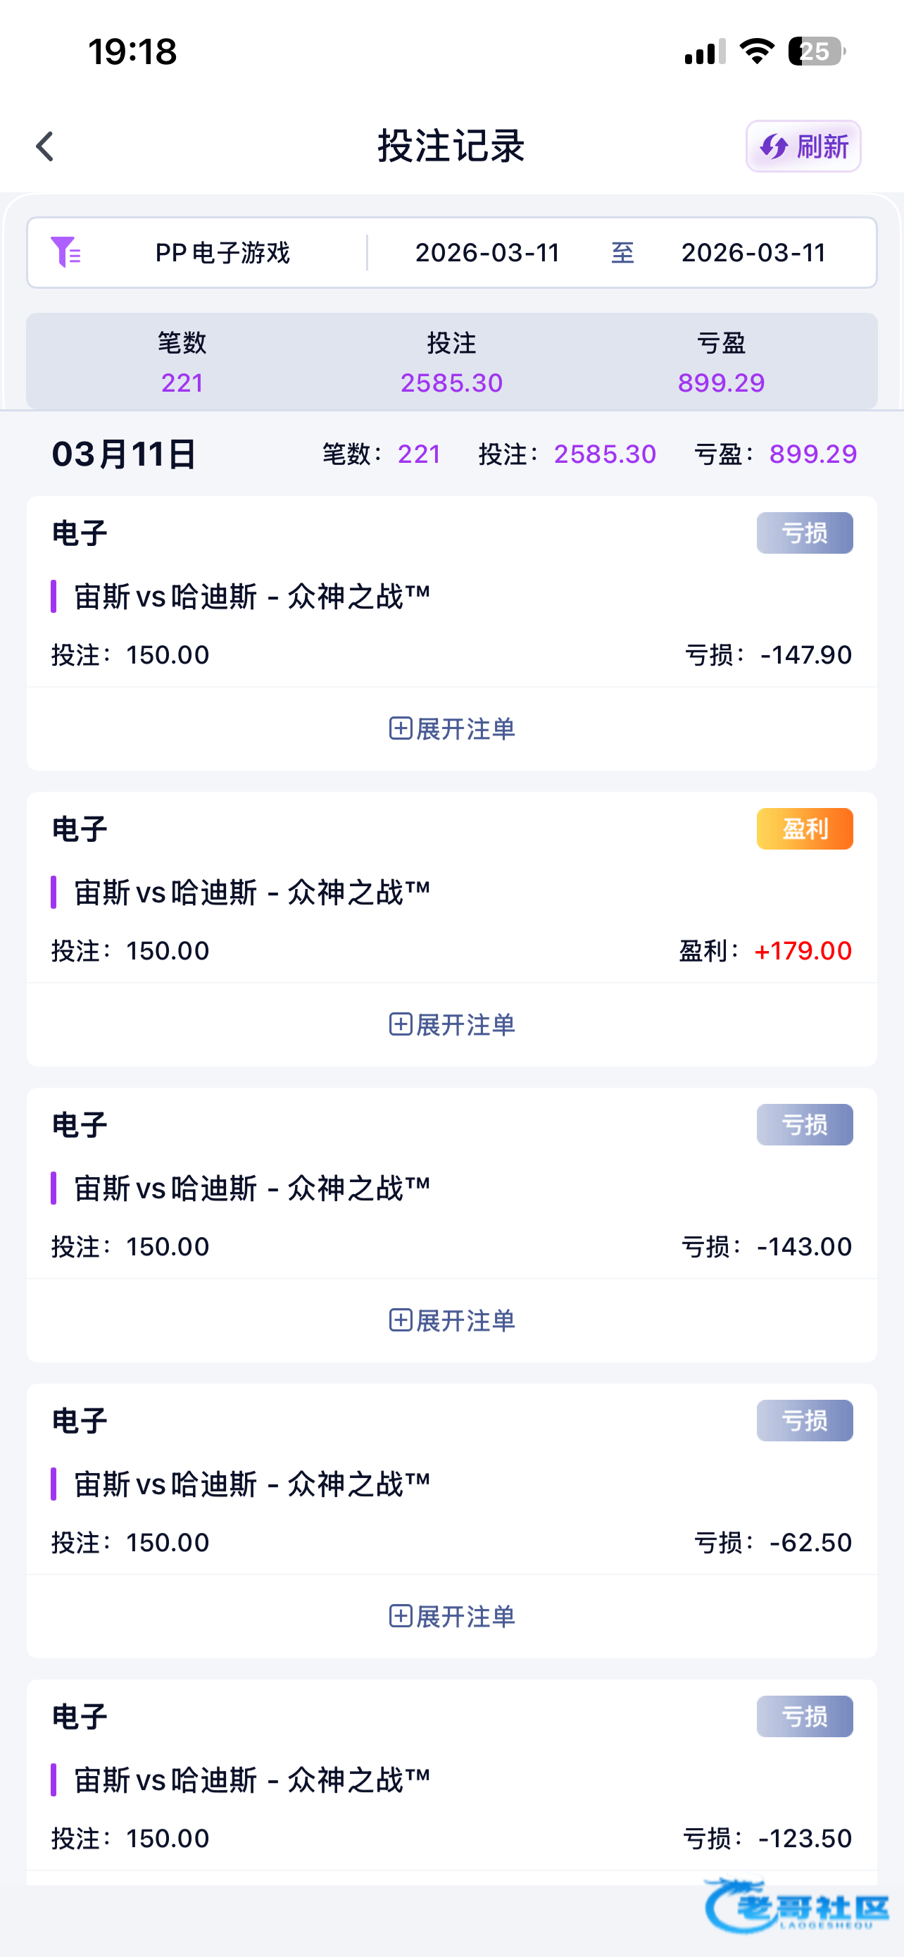Screen dimensions: 904x1957
Task: Tap the orange 盈利 badge
Action: [805, 829]
